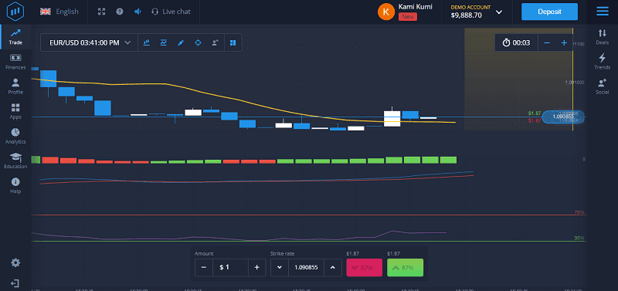Mute the sound speaker icon

(x=138, y=12)
